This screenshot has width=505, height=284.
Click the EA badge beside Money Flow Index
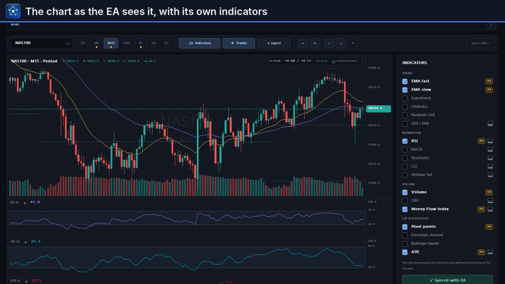coord(481,209)
